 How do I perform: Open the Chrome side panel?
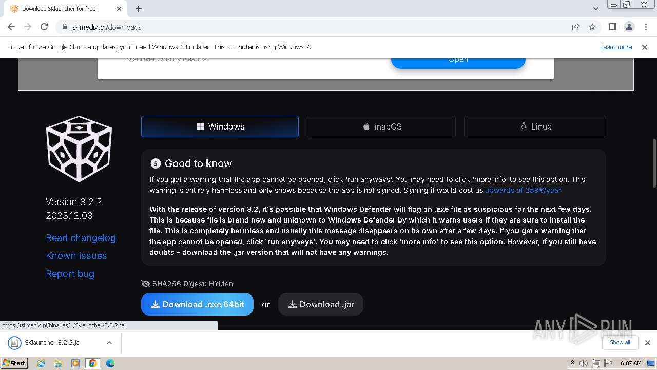612,27
